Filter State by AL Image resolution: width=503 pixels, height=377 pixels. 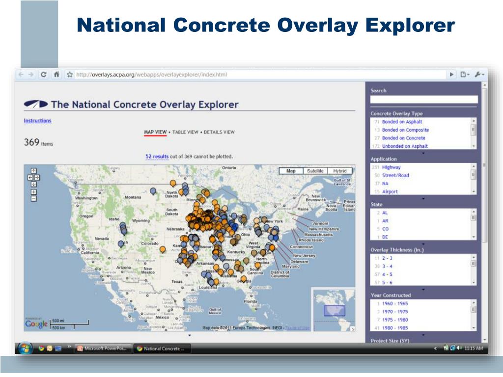click(385, 213)
